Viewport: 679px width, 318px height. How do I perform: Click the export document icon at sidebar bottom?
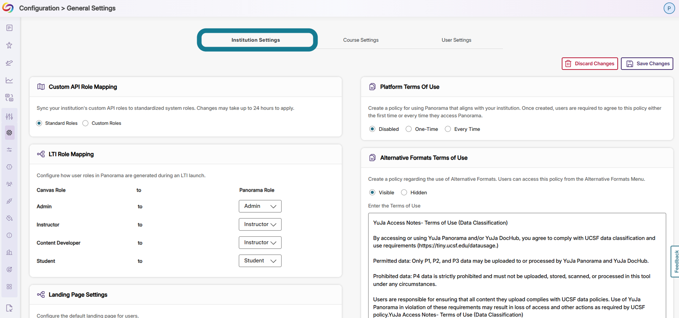pyautogui.click(x=10, y=308)
